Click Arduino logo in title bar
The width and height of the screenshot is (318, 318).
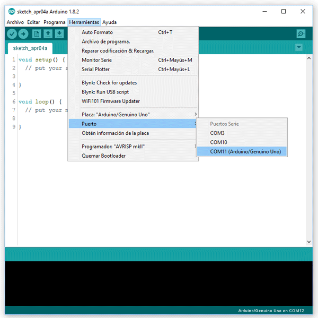point(12,12)
